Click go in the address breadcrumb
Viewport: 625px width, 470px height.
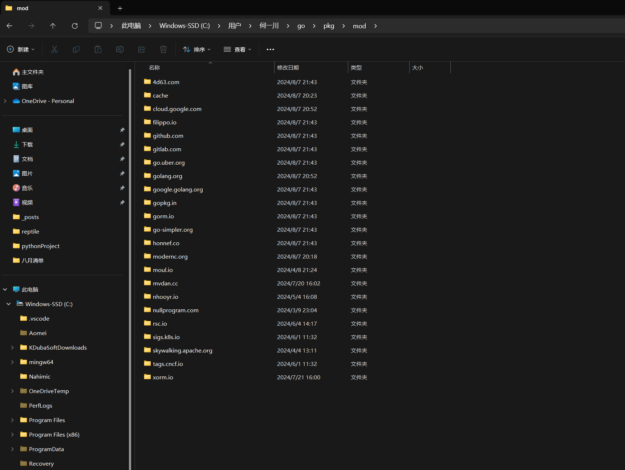(x=301, y=26)
